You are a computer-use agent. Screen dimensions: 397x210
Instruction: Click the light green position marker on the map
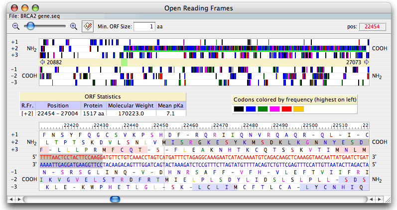(x=124, y=62)
